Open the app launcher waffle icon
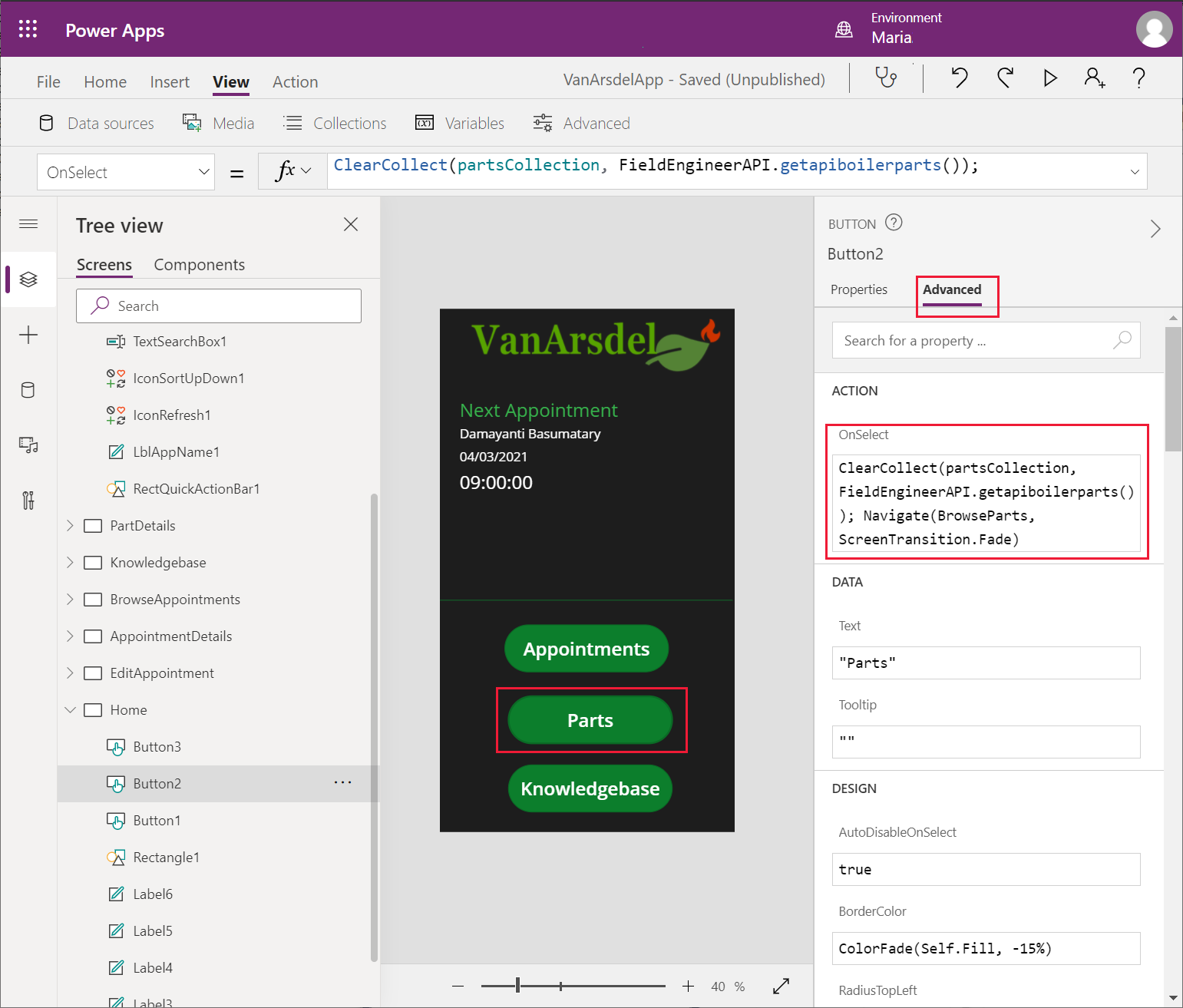 click(x=28, y=29)
